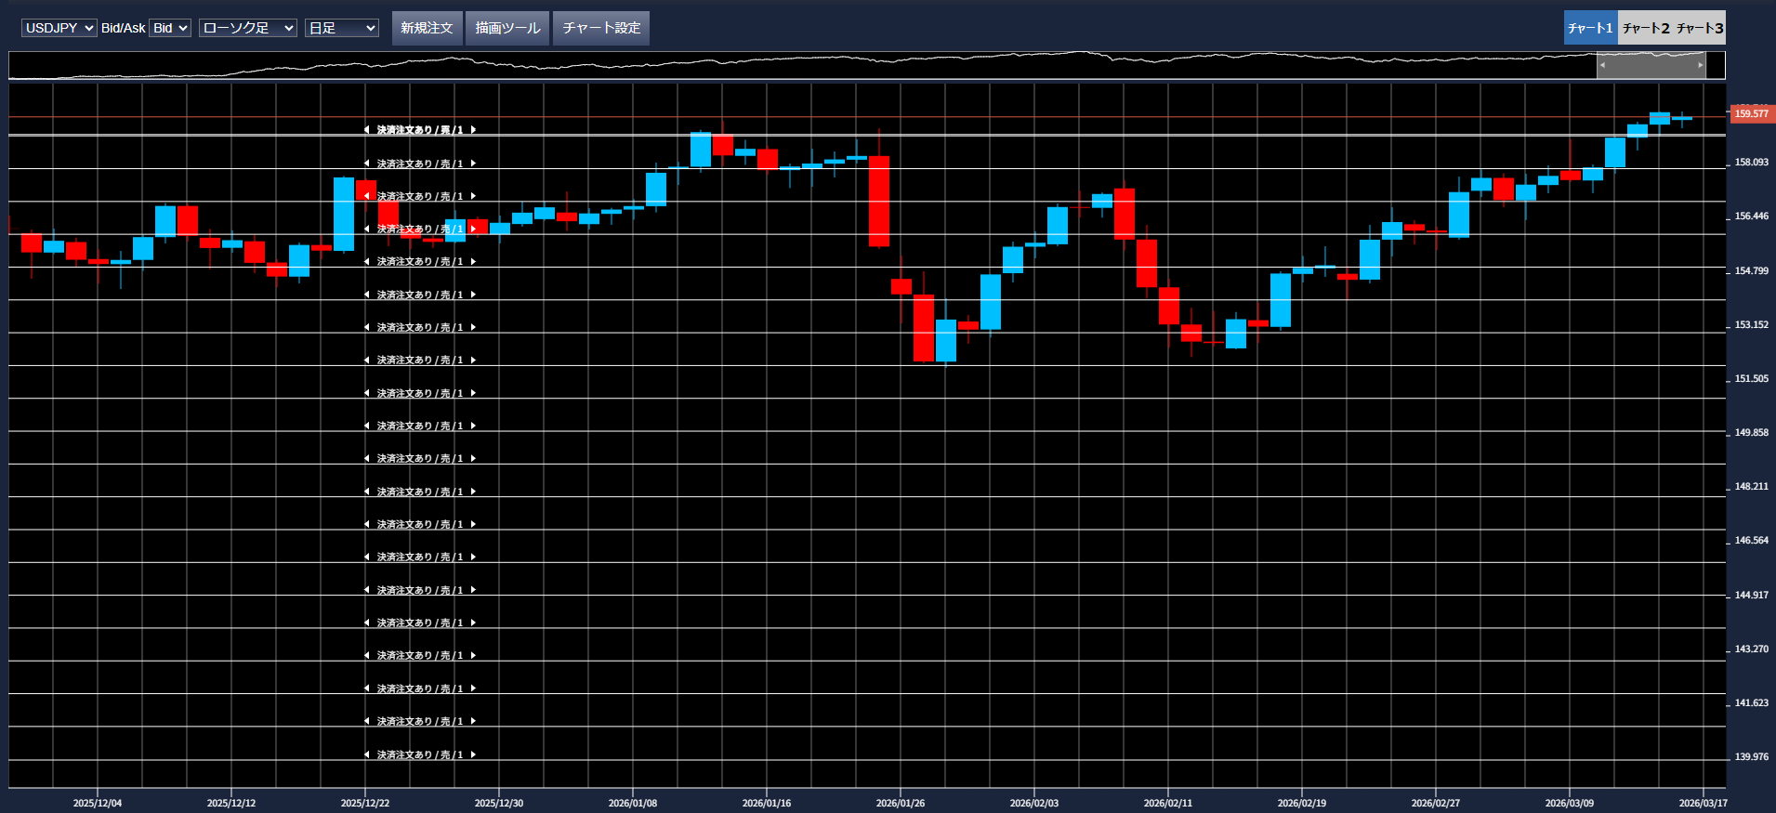Open チャート設定 chart settings

coord(601,28)
